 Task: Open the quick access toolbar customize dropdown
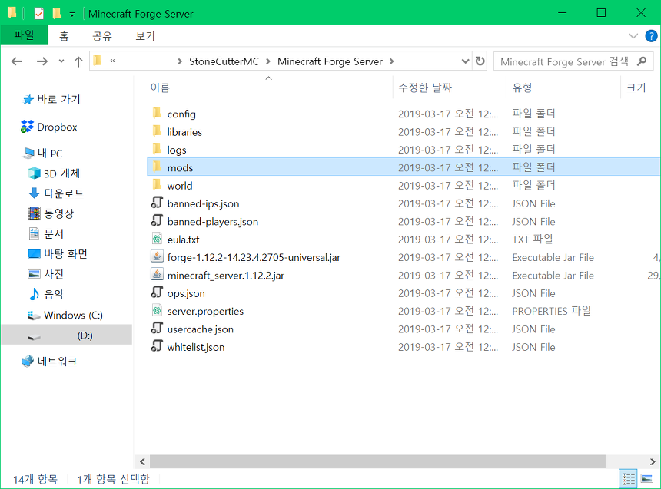(x=72, y=15)
